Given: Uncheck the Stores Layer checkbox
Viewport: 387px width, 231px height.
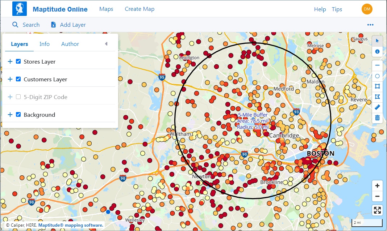Looking at the screenshot, I should point(18,61).
